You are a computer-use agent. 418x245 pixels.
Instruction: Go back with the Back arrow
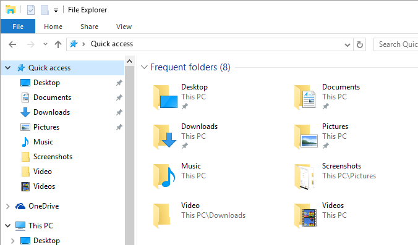pyautogui.click(x=12, y=44)
